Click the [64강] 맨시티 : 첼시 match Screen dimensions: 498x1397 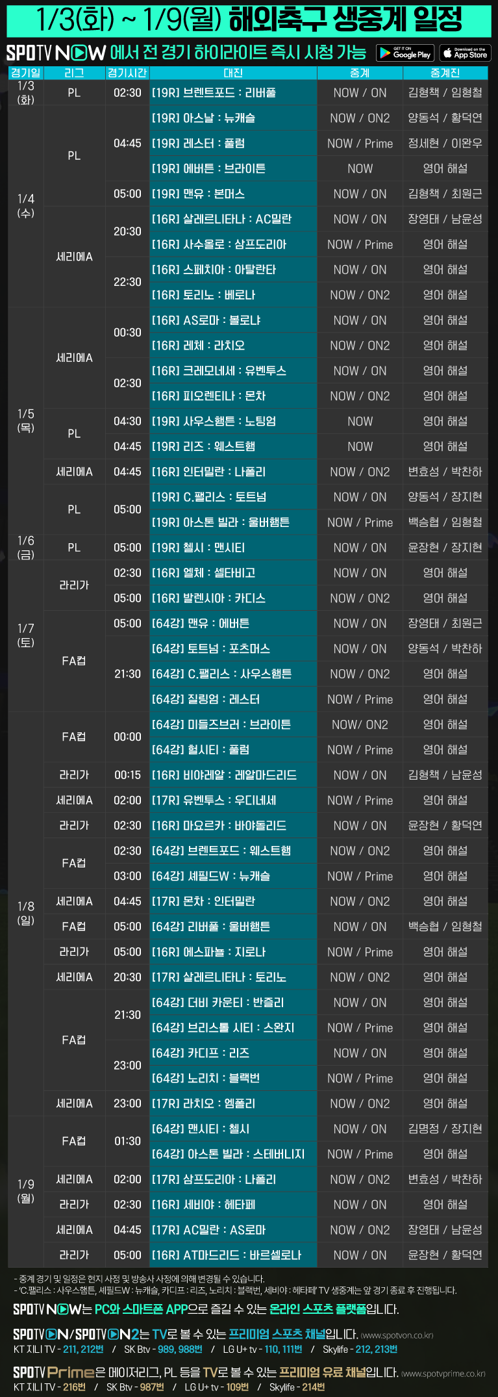coord(233,1129)
